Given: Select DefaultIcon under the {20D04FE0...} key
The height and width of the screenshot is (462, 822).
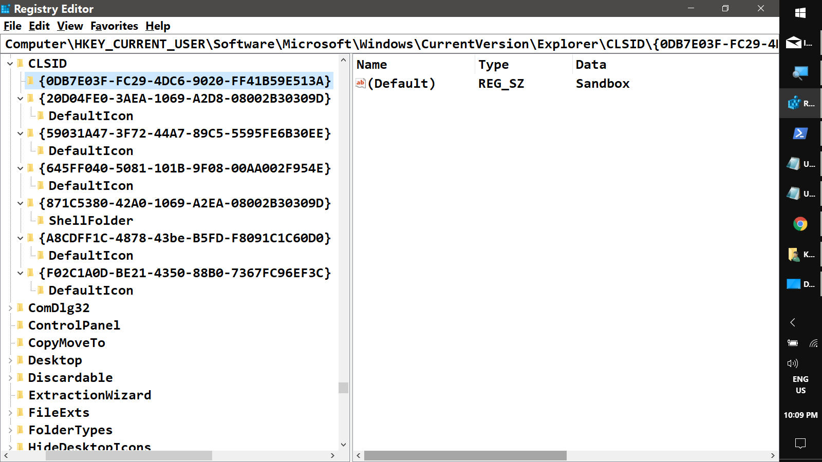Looking at the screenshot, I should pyautogui.click(x=91, y=116).
